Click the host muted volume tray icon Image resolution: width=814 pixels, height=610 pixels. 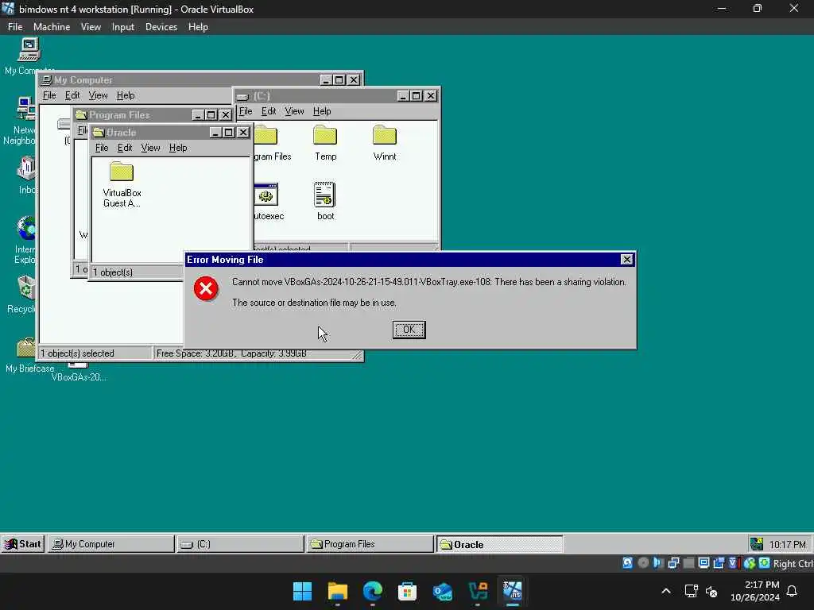711,591
